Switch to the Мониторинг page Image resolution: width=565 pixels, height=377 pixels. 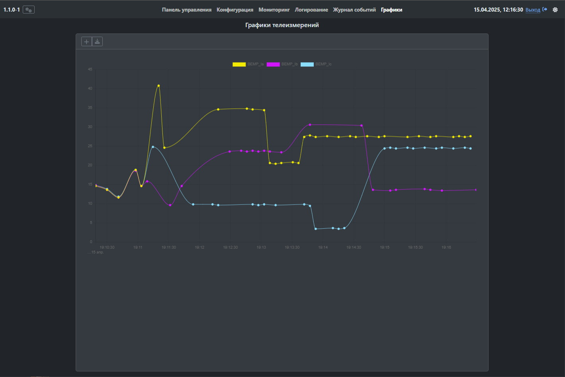pos(274,10)
